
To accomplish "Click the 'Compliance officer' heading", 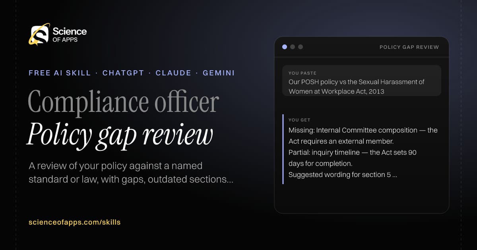I will coord(123,102).
